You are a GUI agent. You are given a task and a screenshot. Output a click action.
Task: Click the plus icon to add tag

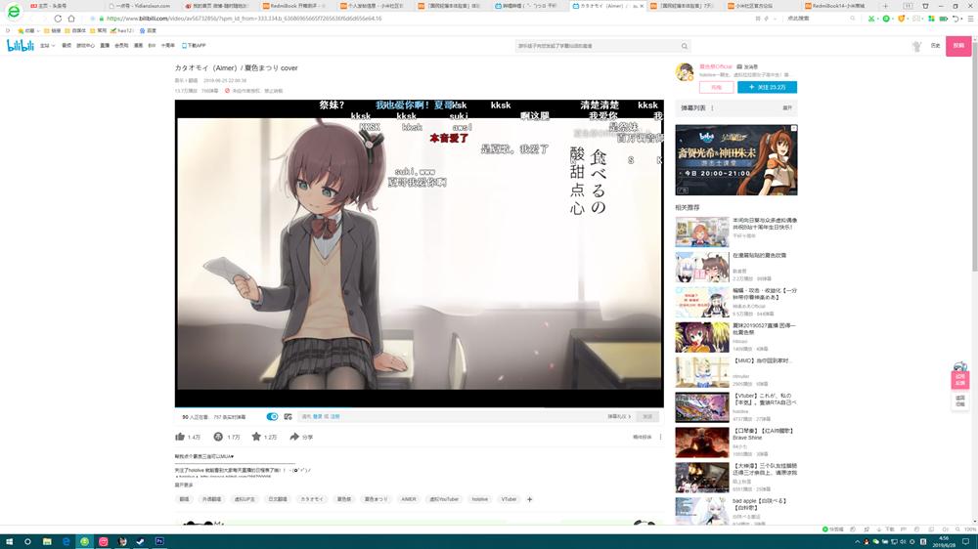click(x=529, y=499)
